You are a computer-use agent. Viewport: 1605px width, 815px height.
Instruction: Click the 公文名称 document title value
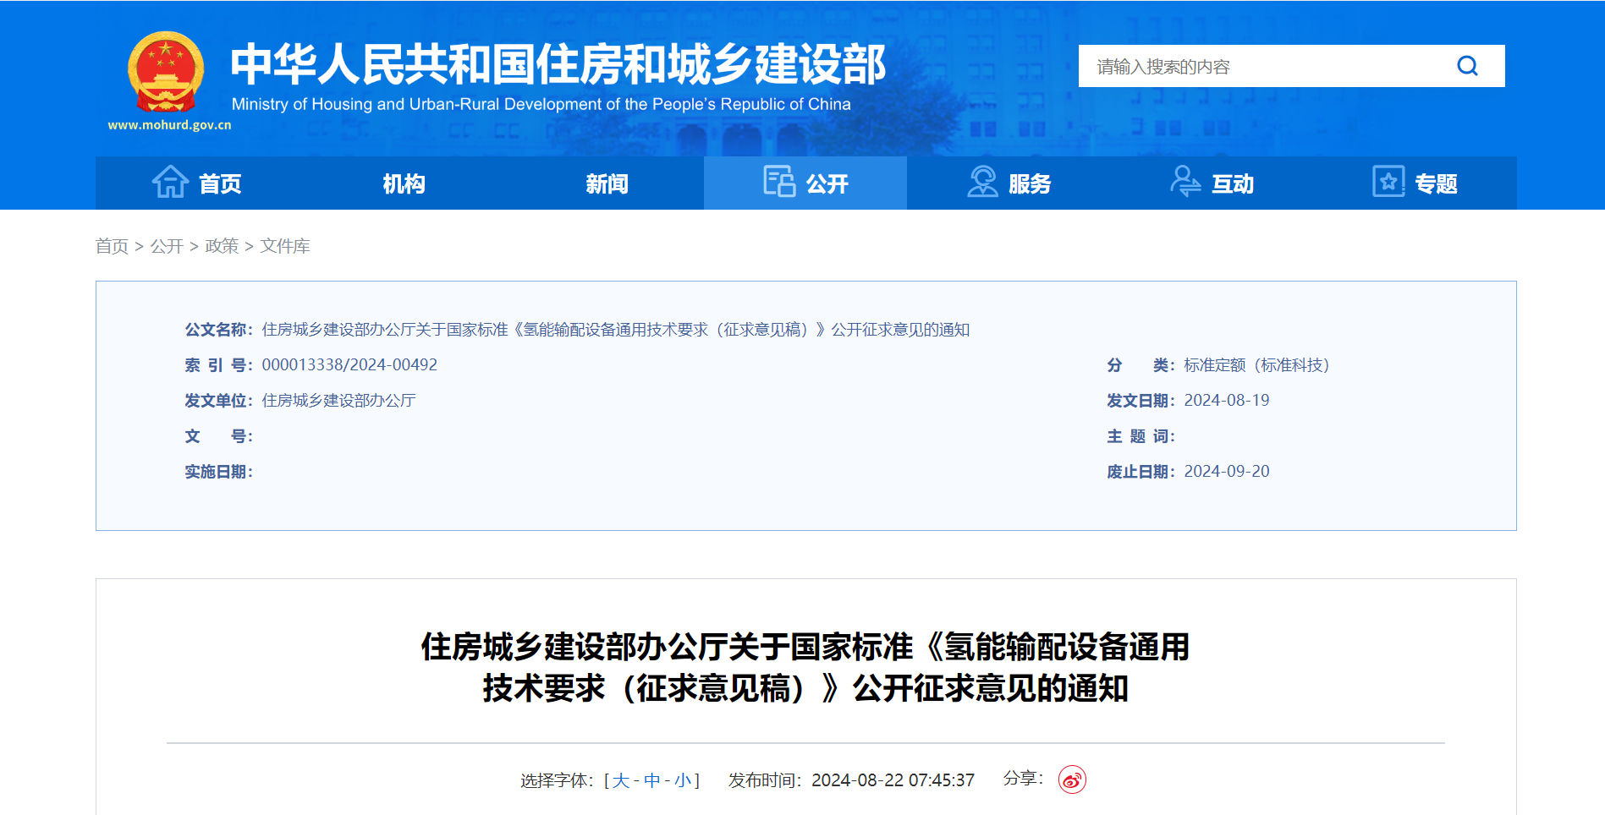click(x=616, y=330)
